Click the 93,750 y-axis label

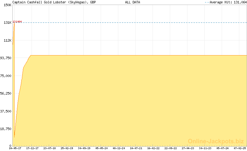(6, 58)
